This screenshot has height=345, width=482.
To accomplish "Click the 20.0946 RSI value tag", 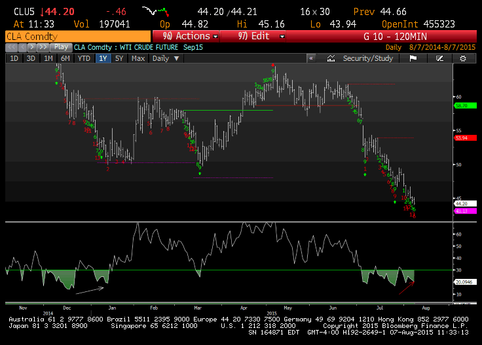I will (x=466, y=282).
